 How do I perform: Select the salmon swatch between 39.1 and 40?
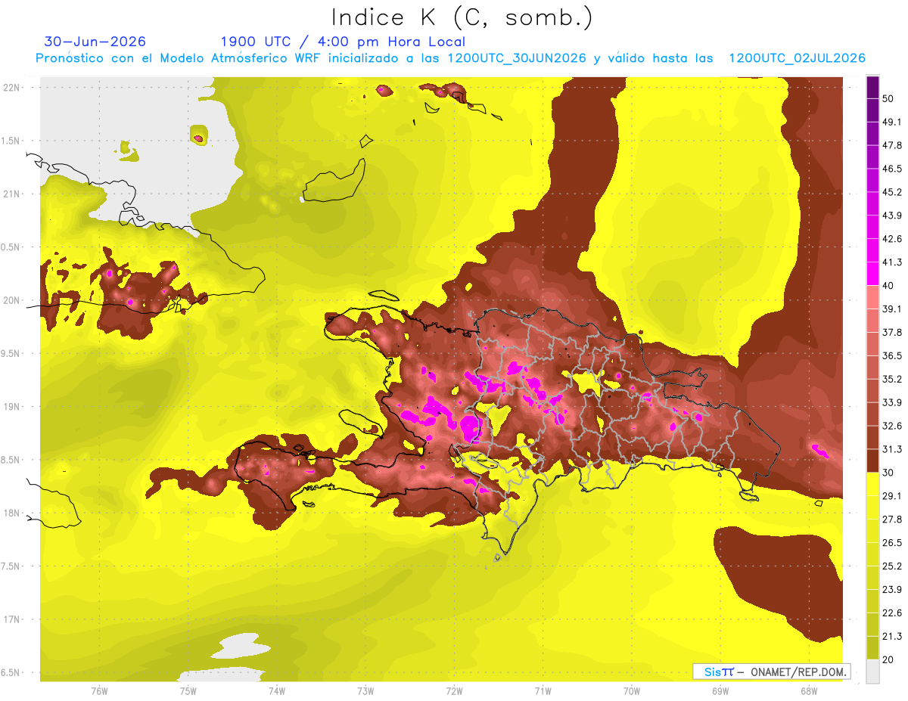click(x=872, y=296)
